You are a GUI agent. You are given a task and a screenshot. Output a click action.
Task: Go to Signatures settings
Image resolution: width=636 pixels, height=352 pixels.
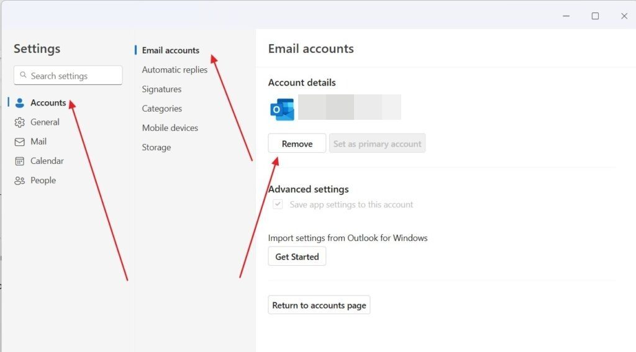pyautogui.click(x=161, y=89)
